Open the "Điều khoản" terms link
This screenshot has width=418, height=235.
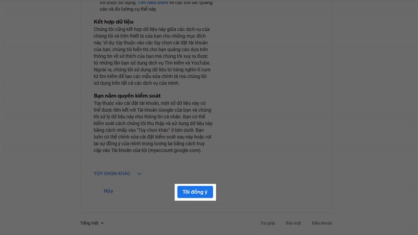click(x=322, y=223)
